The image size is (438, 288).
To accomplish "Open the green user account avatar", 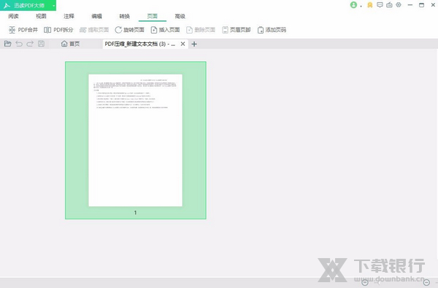I will pyautogui.click(x=353, y=5).
